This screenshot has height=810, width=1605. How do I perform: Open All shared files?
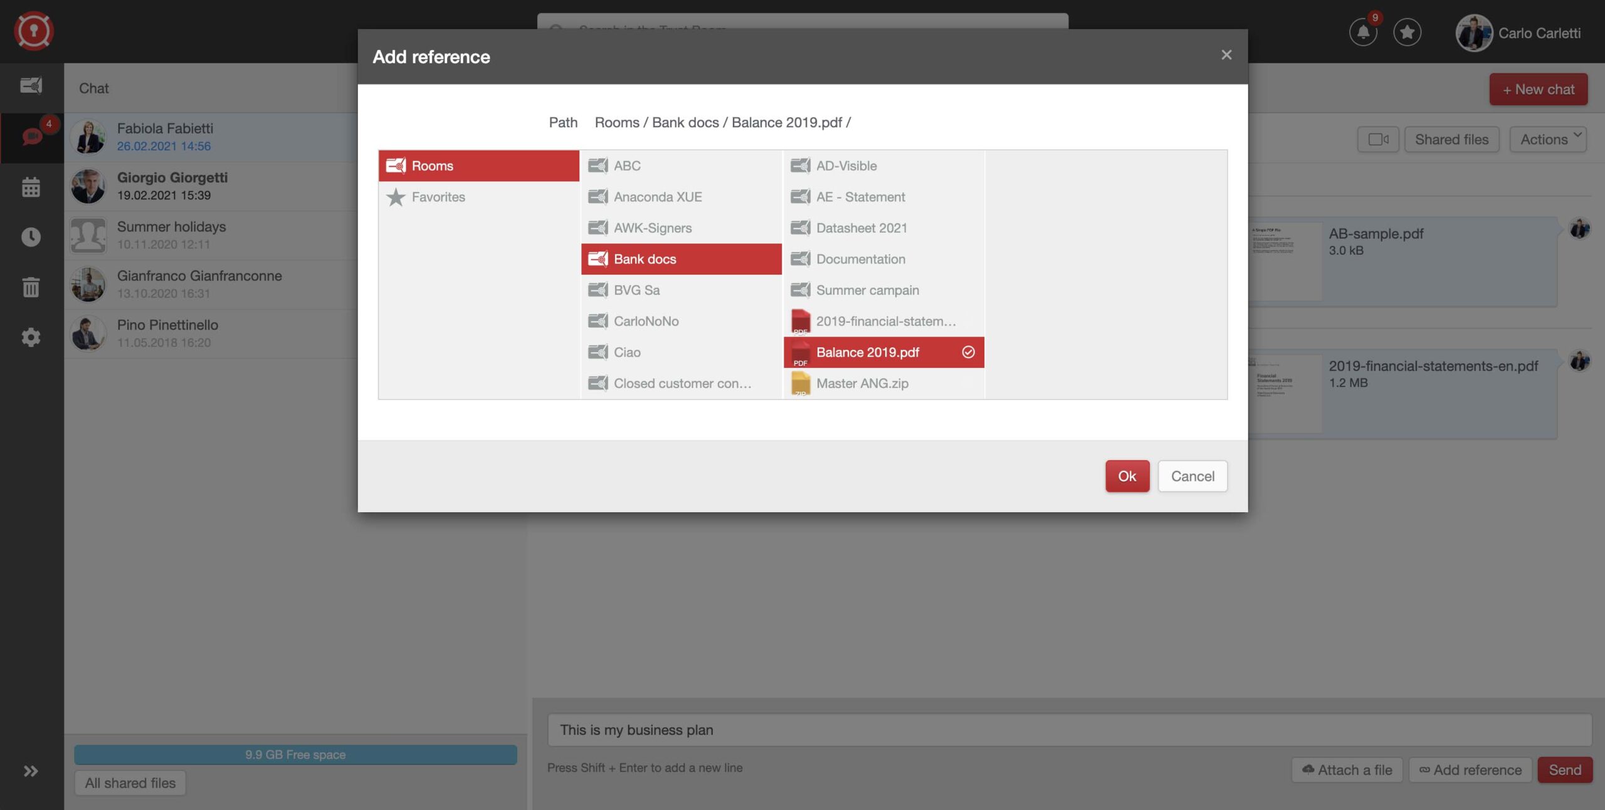coord(130,782)
